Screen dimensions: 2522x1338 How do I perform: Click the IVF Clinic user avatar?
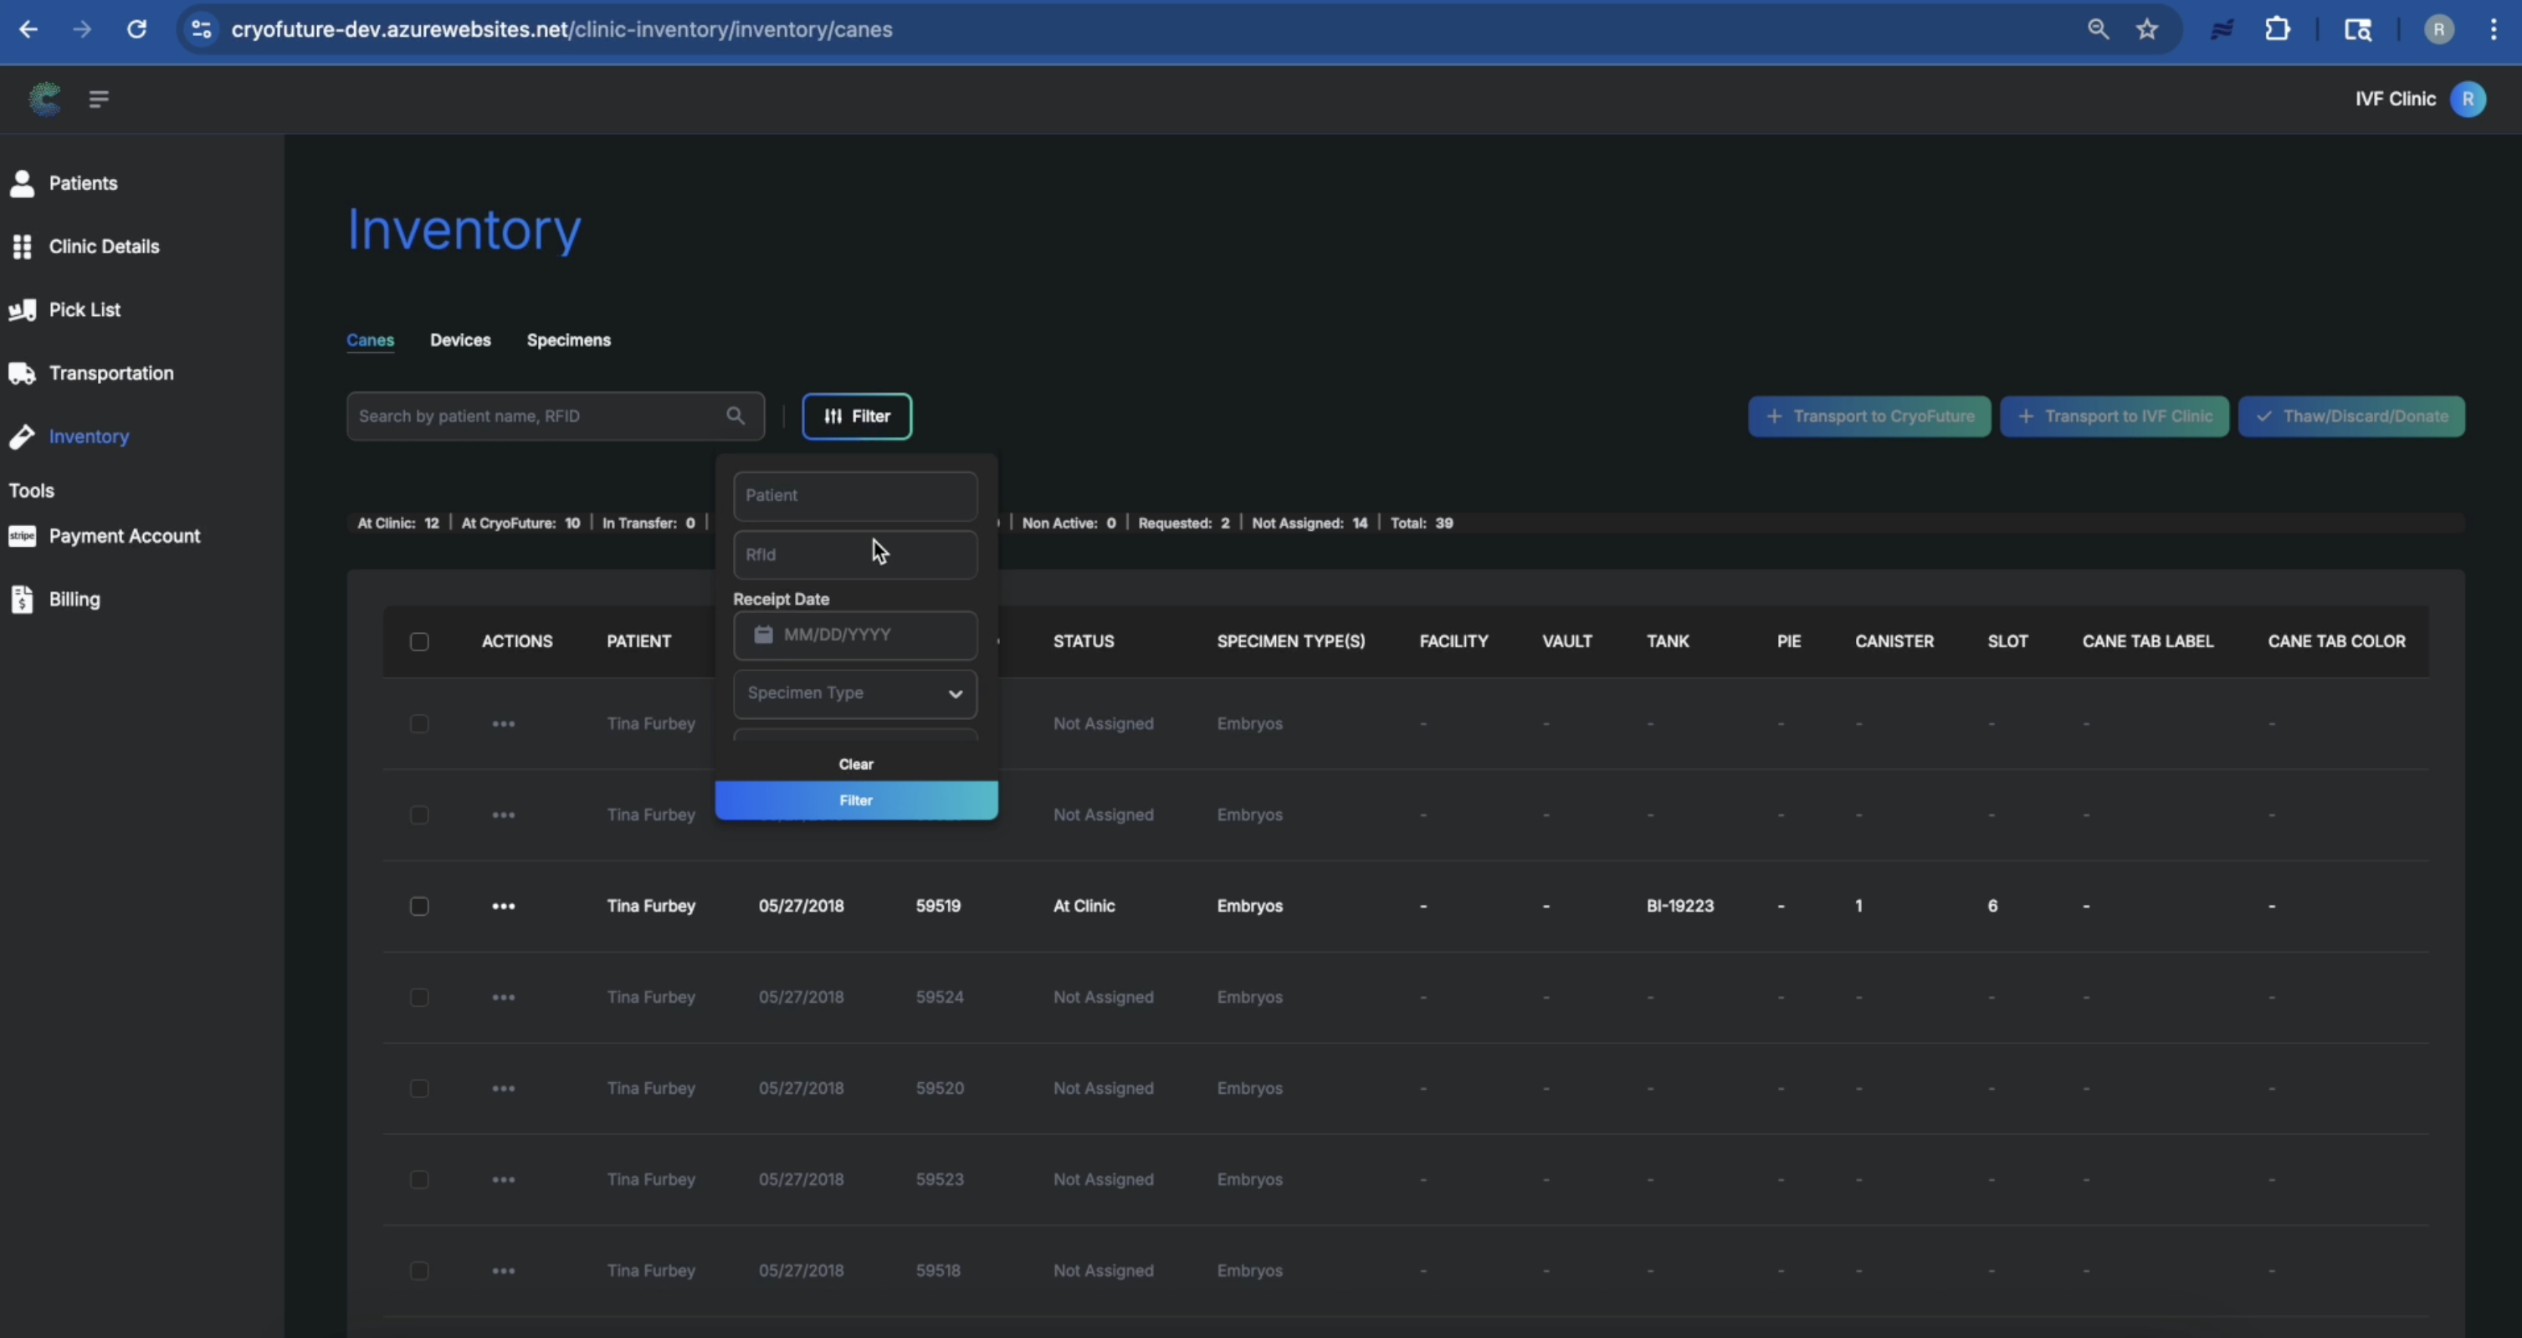[x=2467, y=99]
